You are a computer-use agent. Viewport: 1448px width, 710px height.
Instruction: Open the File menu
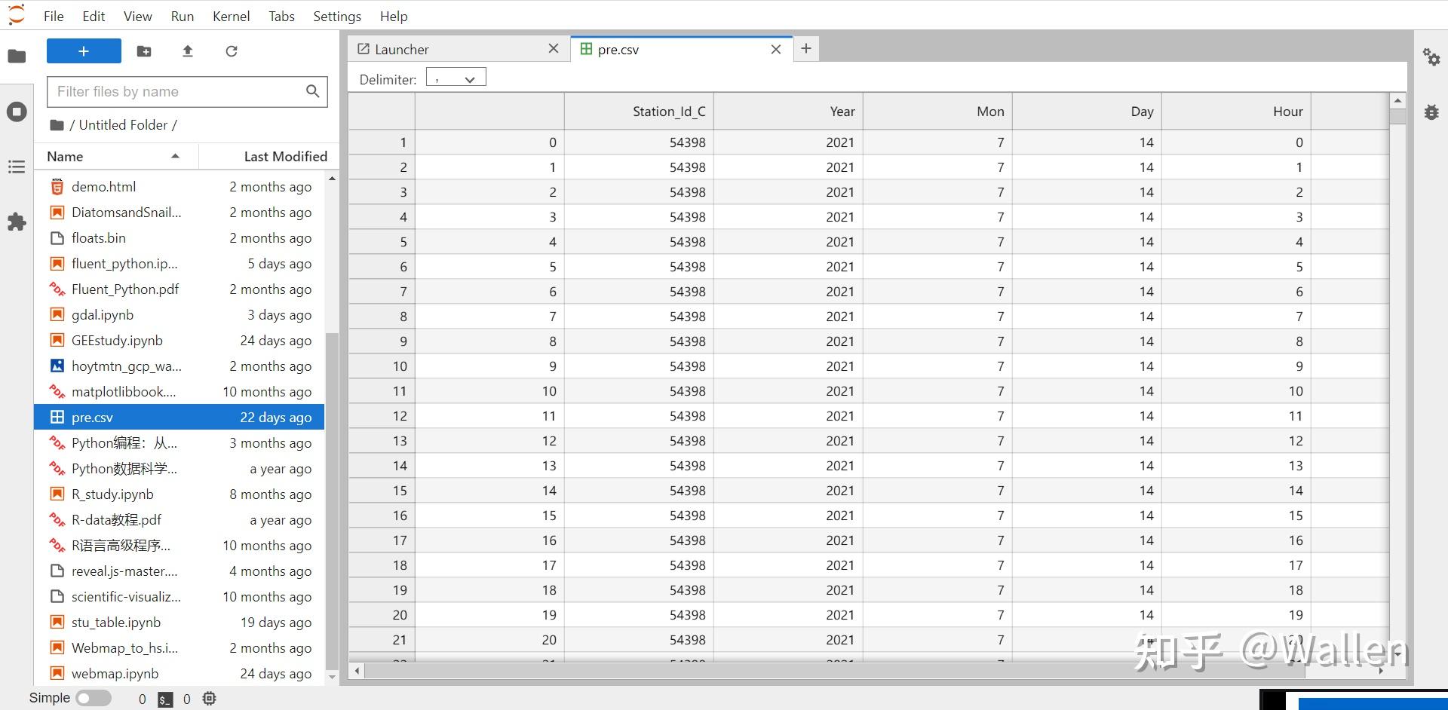click(x=54, y=16)
